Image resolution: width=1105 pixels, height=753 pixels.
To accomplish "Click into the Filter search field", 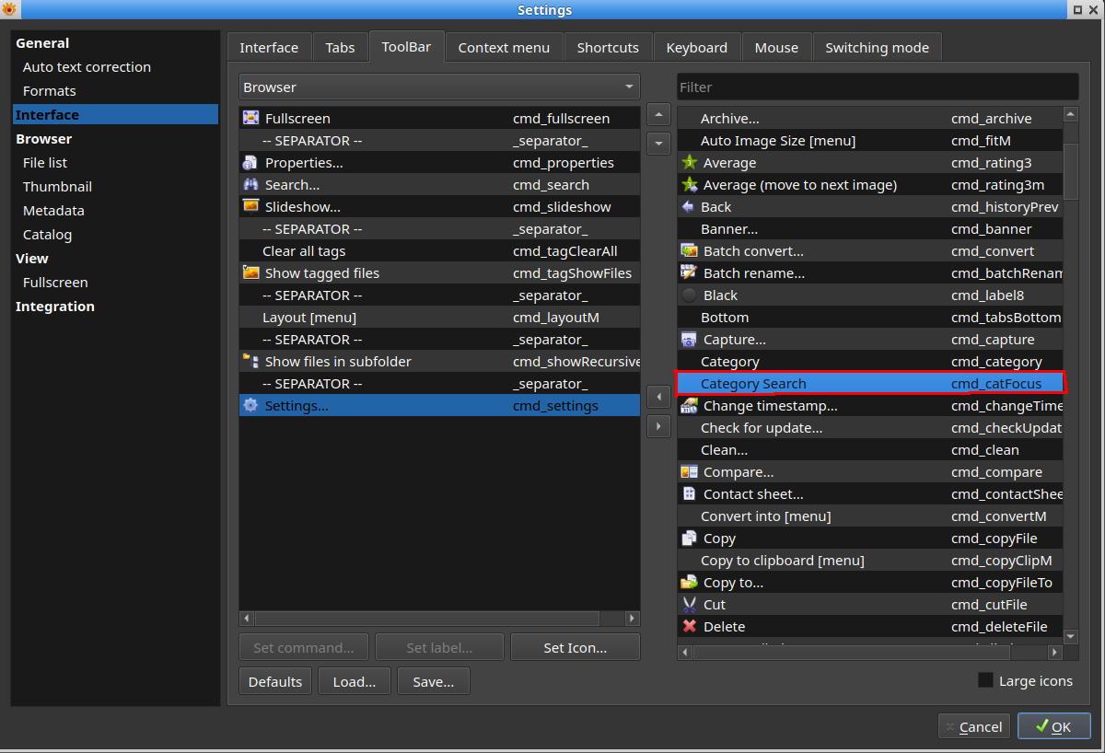I will coord(877,87).
